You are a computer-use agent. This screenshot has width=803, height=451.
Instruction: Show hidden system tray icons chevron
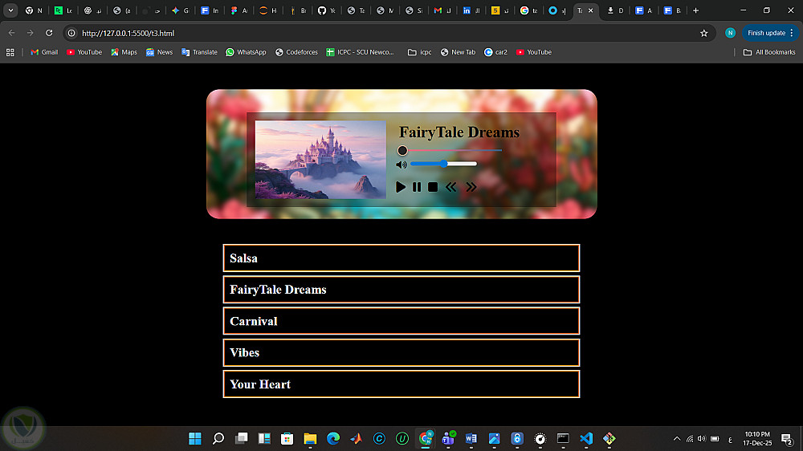677,438
